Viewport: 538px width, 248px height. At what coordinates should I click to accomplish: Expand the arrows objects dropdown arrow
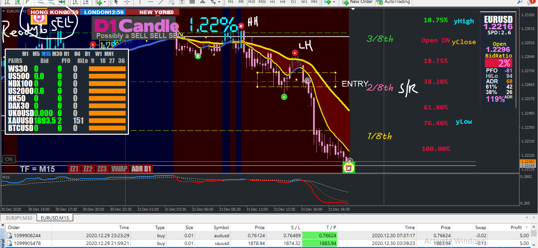click(x=219, y=2)
